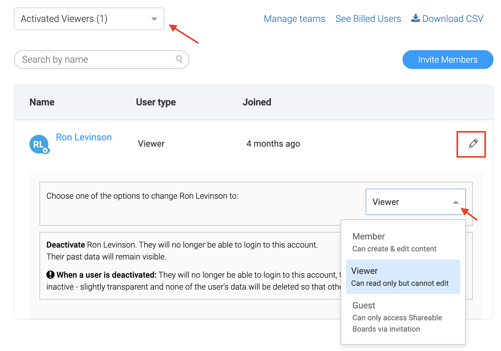Collapse the Viewer role dropdown using its arrow

coord(456,202)
